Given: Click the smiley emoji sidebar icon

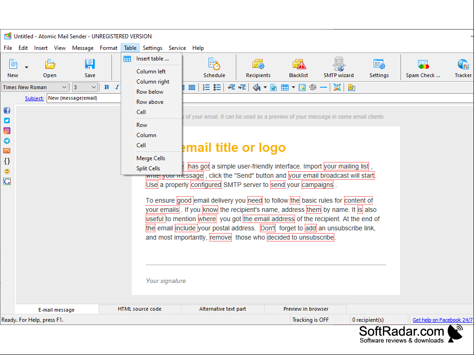Looking at the screenshot, I should pos(7,171).
